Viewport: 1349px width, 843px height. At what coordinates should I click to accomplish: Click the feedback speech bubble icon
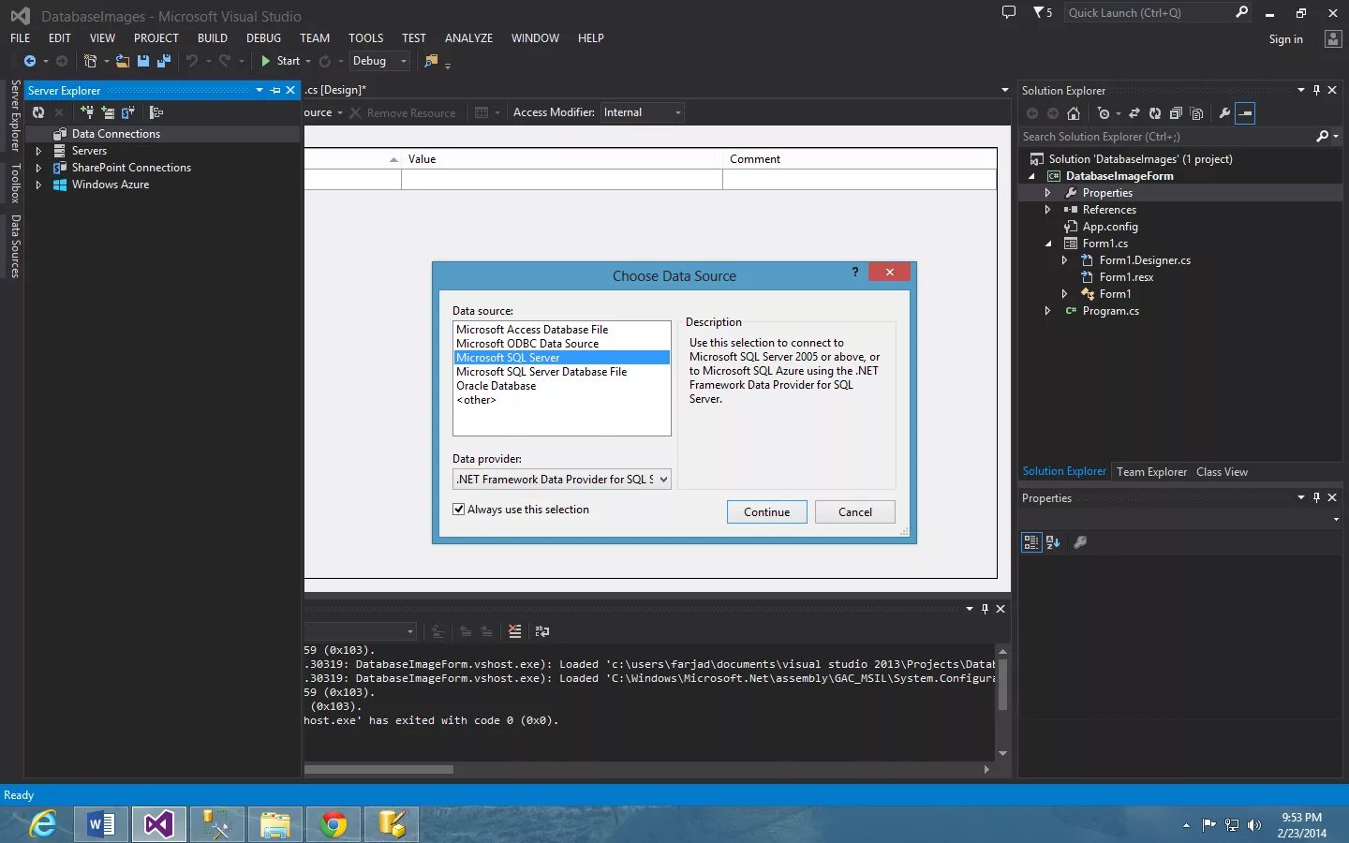1009,13
